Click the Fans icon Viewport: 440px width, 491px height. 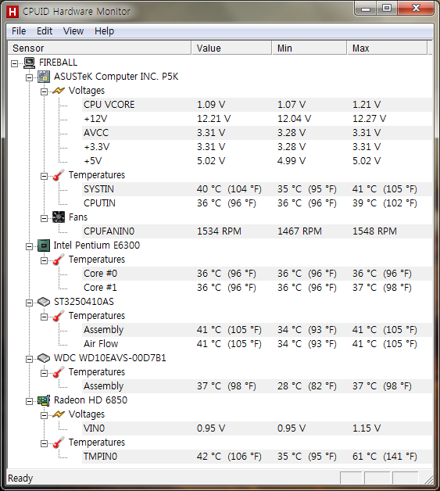pos(59,217)
